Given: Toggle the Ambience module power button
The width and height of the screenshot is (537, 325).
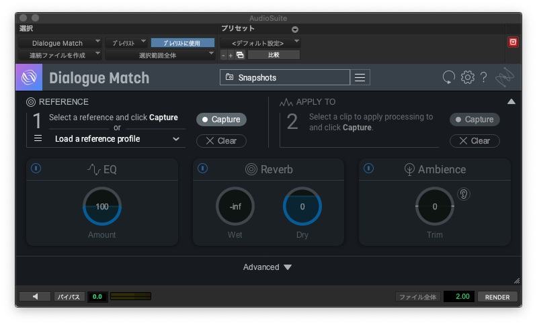Looking at the screenshot, I should pos(368,169).
